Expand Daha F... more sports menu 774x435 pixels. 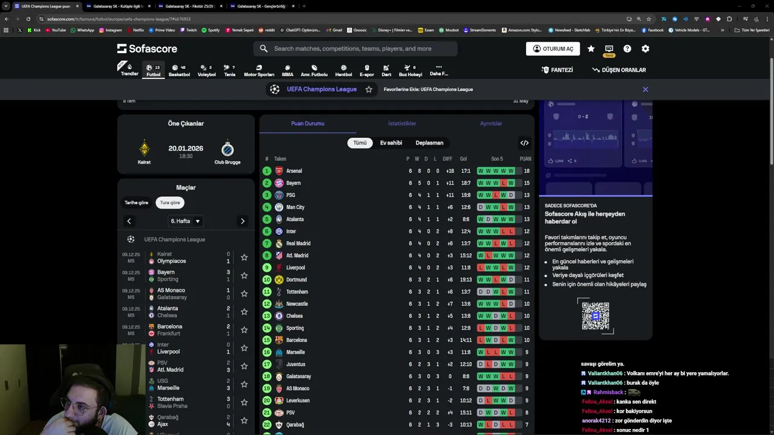coord(439,70)
